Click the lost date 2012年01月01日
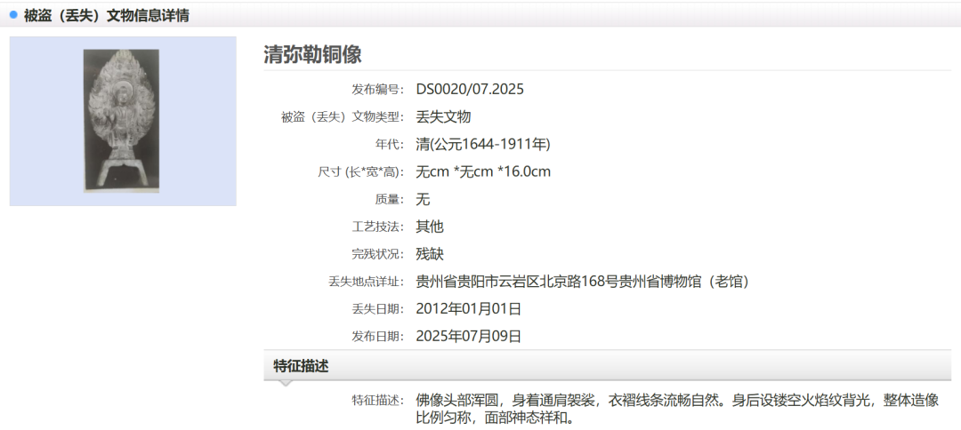 point(468,309)
